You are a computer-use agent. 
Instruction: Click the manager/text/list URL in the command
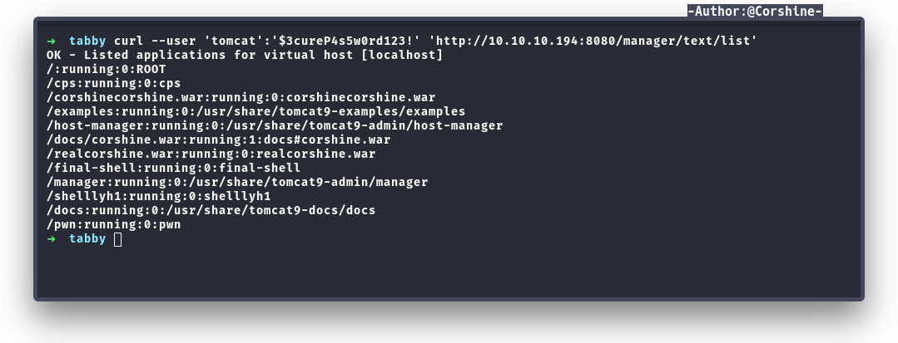point(594,41)
